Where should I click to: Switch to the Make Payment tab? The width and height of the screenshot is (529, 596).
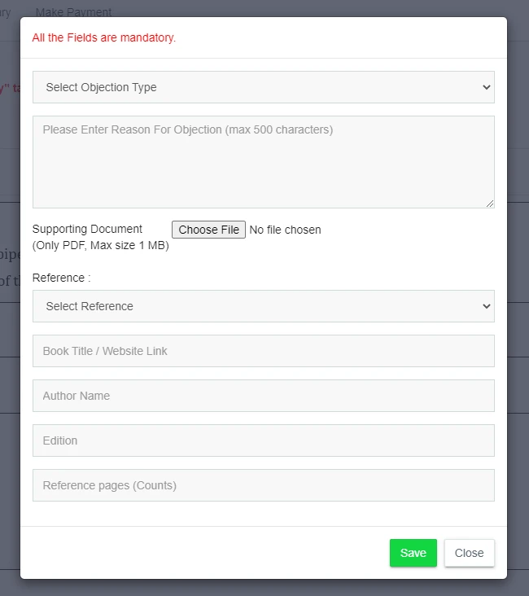coord(73,12)
